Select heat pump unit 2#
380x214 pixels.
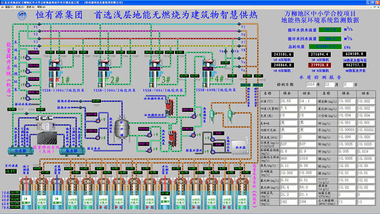coord(104,73)
